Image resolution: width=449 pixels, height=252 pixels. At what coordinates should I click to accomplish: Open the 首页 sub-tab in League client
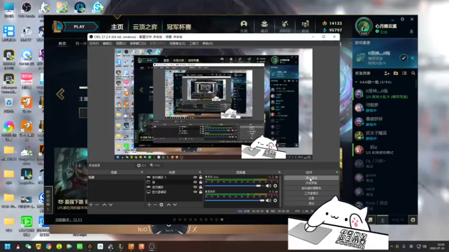[x=62, y=44]
